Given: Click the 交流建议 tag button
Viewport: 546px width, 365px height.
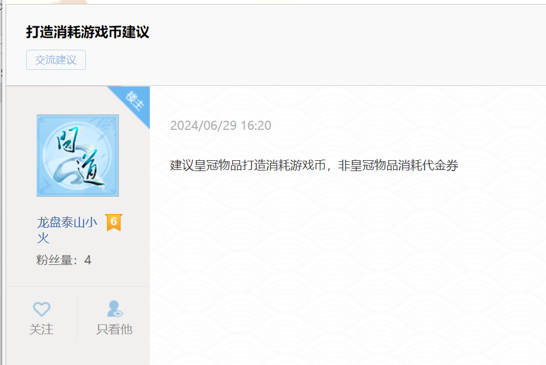Looking at the screenshot, I should coord(56,60).
